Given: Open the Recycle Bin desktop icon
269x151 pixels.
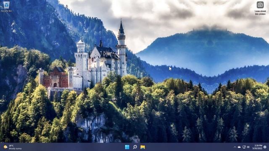Looking at the screenshot, I should 7,6.
